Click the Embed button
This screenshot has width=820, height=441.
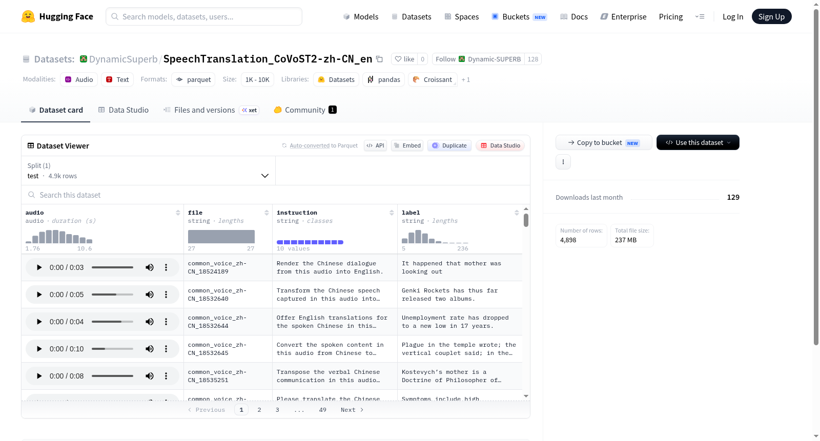point(407,145)
